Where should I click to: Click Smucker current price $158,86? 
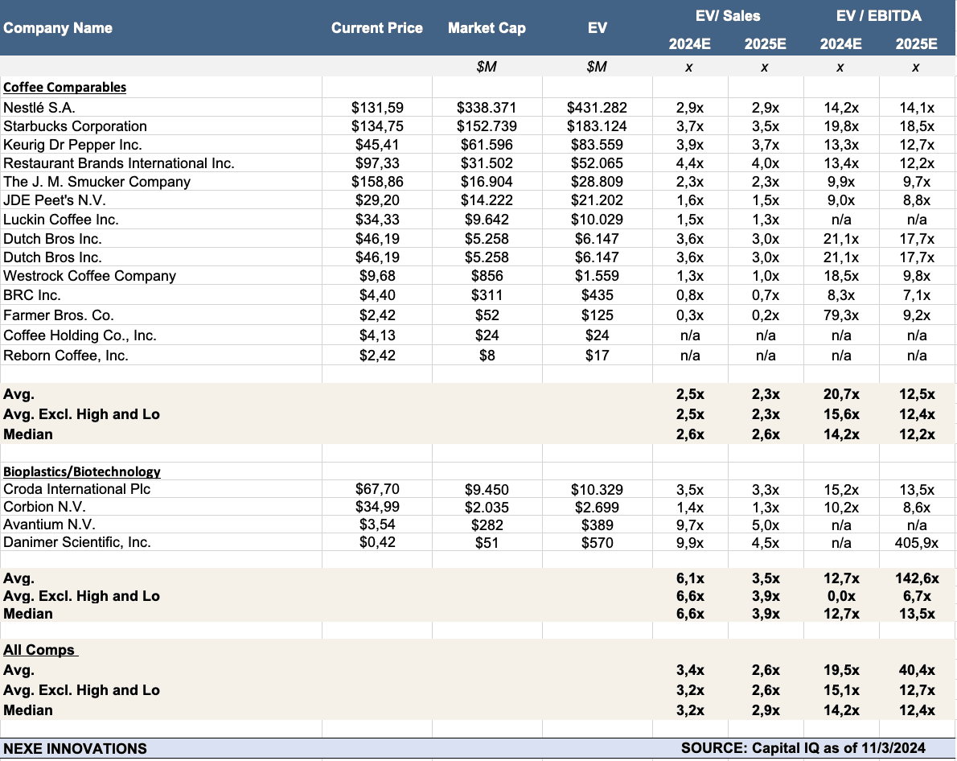tap(377, 181)
